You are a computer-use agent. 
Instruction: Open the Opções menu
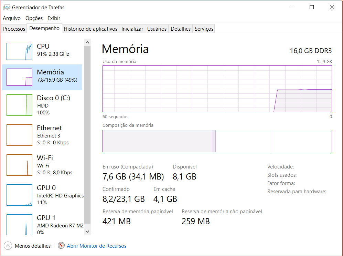[34, 18]
